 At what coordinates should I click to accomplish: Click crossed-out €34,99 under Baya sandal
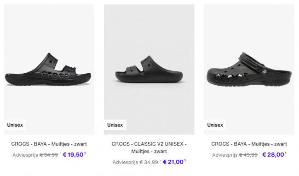(49, 155)
